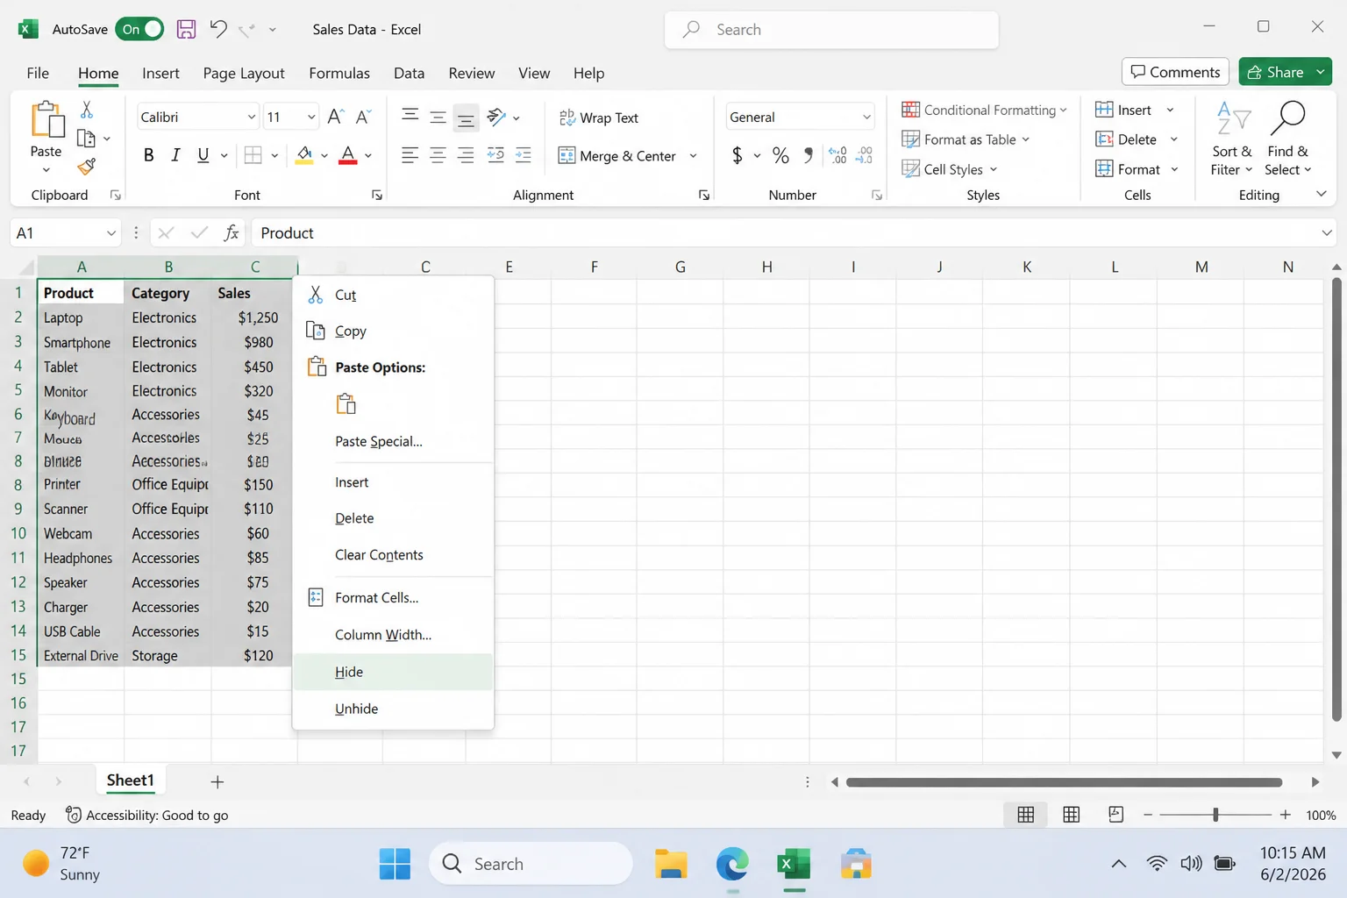Apply underline formatting
1347x898 pixels.
tap(203, 155)
